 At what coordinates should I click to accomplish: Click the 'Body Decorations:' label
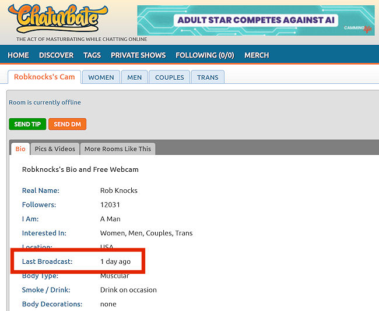tap(52, 304)
